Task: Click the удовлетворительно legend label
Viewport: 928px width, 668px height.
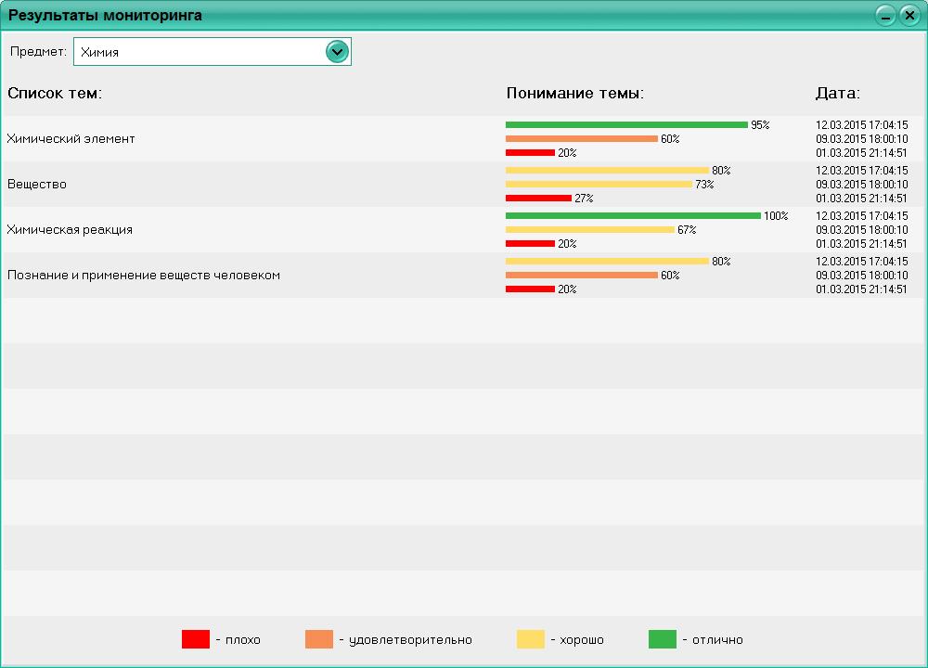Action: point(410,639)
